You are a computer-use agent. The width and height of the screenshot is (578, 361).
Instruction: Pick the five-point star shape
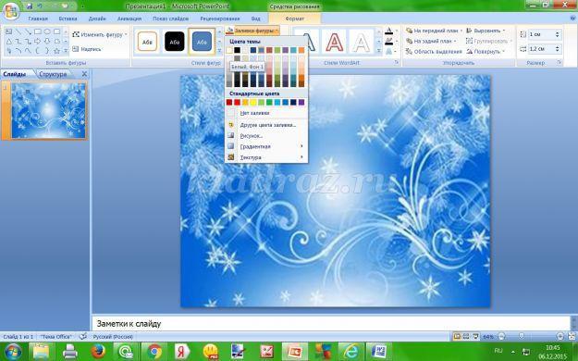(x=56, y=51)
